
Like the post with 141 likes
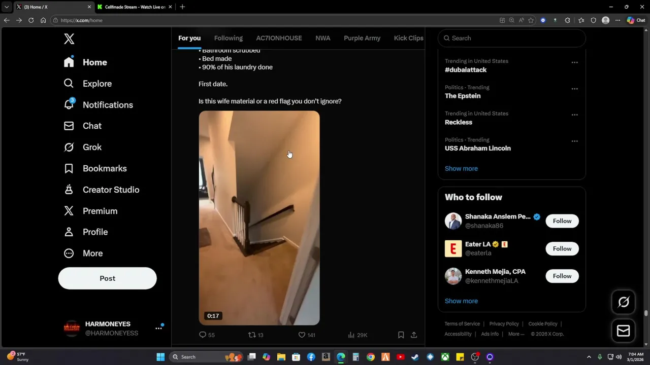[x=306, y=335]
